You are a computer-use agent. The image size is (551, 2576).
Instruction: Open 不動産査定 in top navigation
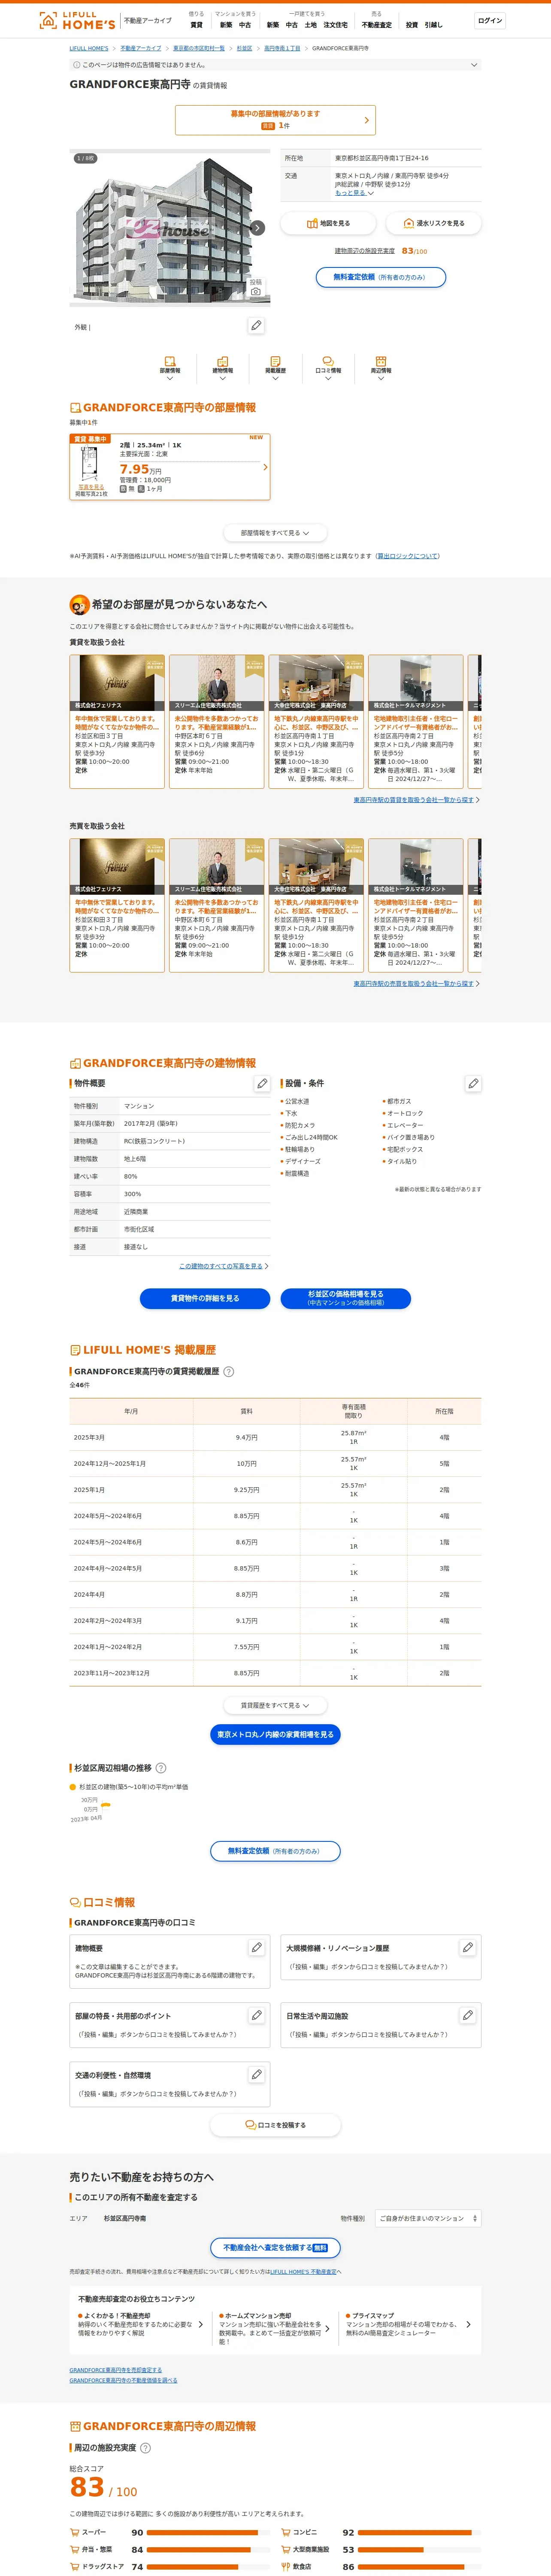coord(377,25)
